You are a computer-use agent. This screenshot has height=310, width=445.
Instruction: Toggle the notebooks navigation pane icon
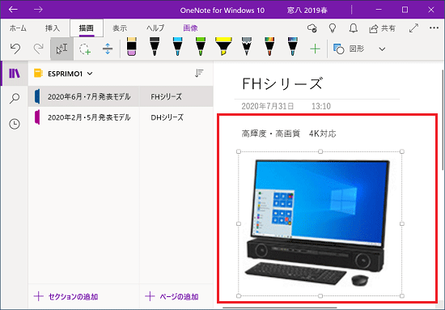tap(15, 73)
